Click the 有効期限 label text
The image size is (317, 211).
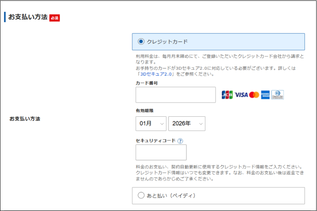point(144,110)
